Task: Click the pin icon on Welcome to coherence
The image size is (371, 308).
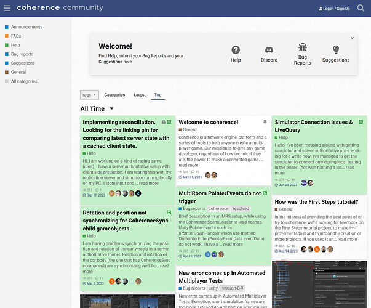Action: click(x=265, y=122)
